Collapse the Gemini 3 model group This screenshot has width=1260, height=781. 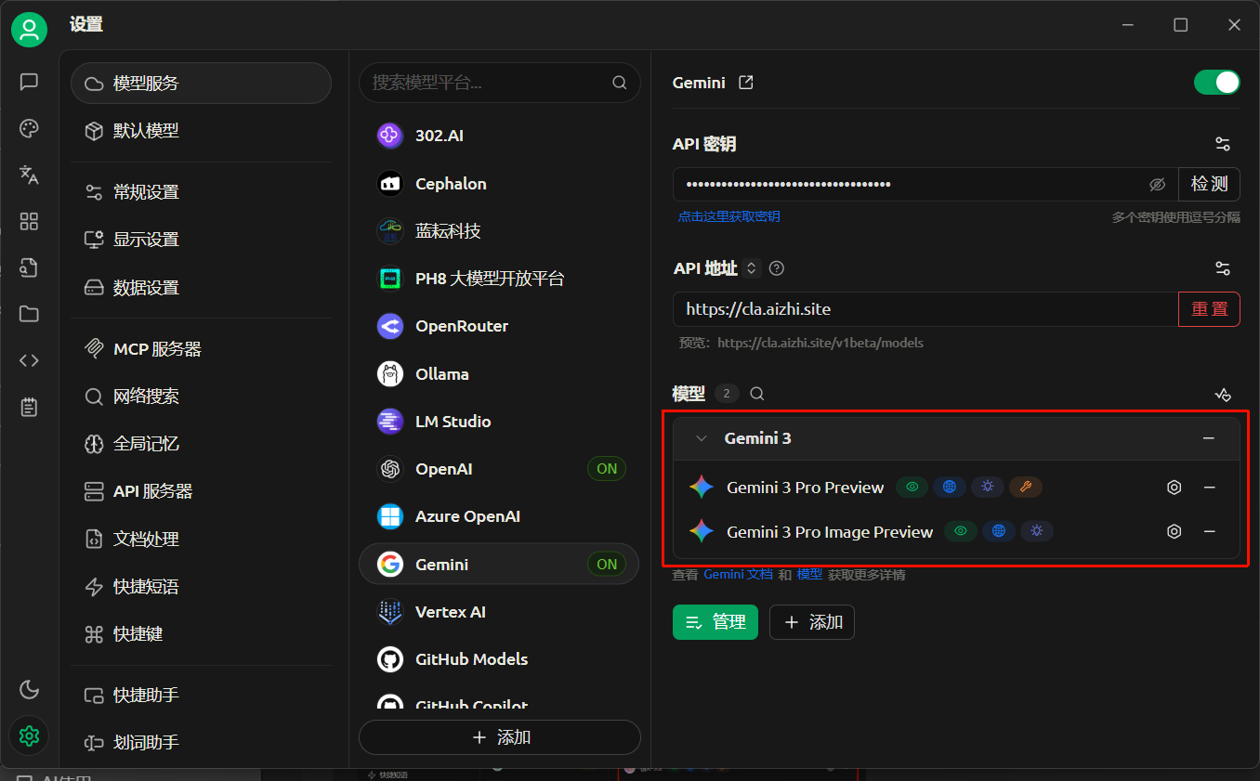tap(702, 438)
